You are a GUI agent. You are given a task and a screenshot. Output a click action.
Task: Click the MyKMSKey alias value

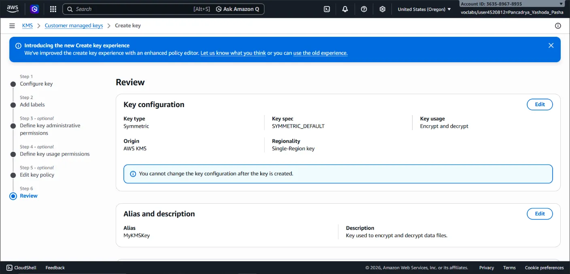coord(137,235)
